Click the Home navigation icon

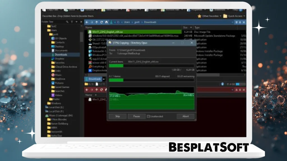(x=106, y=22)
